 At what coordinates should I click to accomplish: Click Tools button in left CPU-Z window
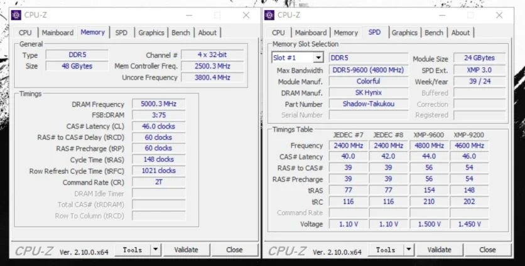pos(133,250)
